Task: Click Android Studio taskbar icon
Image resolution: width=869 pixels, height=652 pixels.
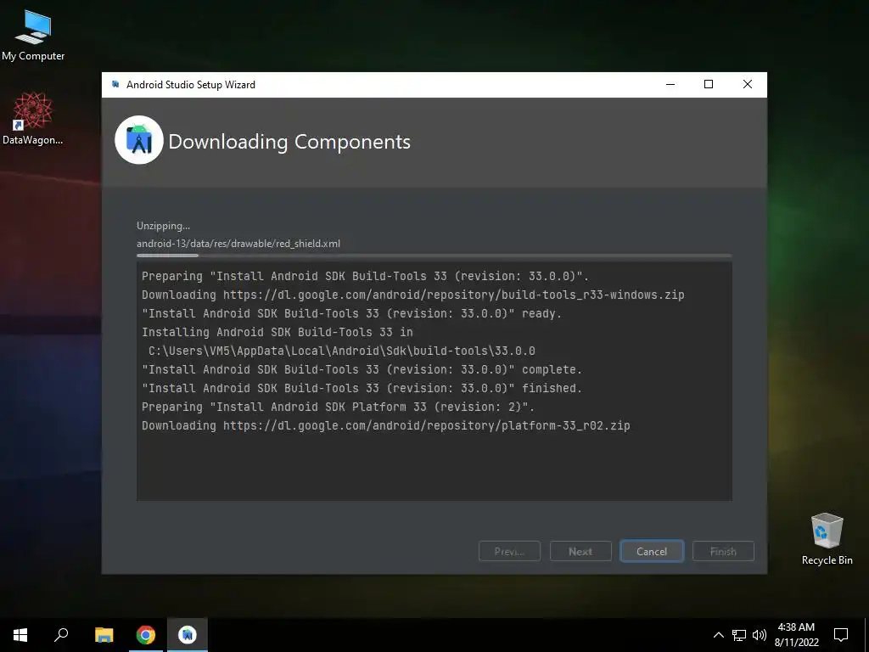Action: tap(188, 635)
